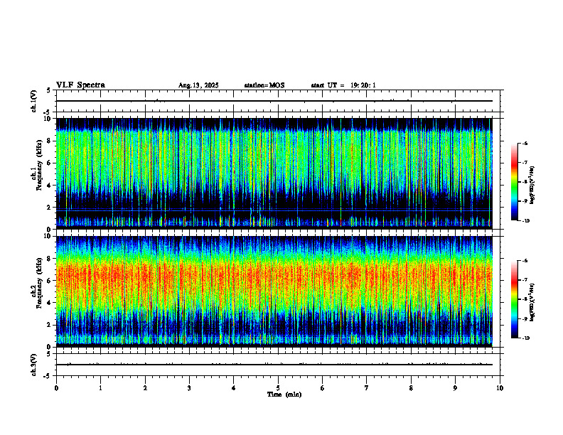This screenshot has width=563, height=435.
Task: Select the date text "Aug.13, 2025"
Action: 198,85
